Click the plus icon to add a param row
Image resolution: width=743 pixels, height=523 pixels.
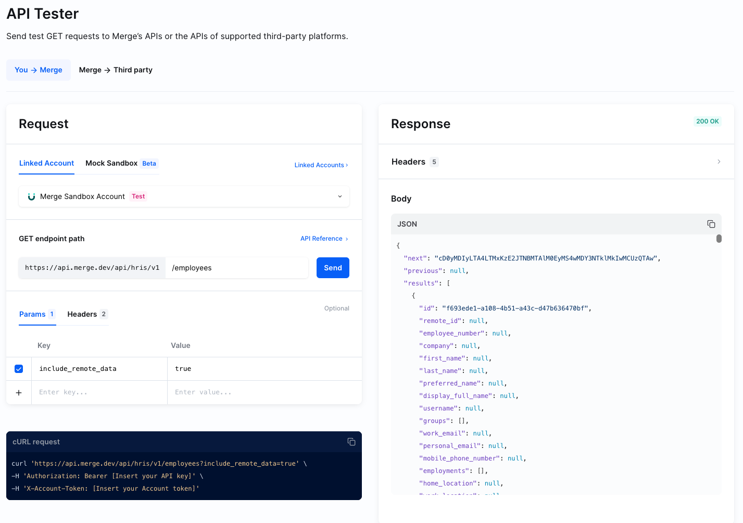point(19,393)
